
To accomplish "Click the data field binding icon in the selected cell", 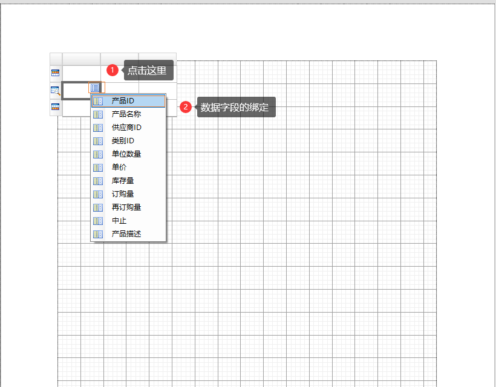I will 95,88.
